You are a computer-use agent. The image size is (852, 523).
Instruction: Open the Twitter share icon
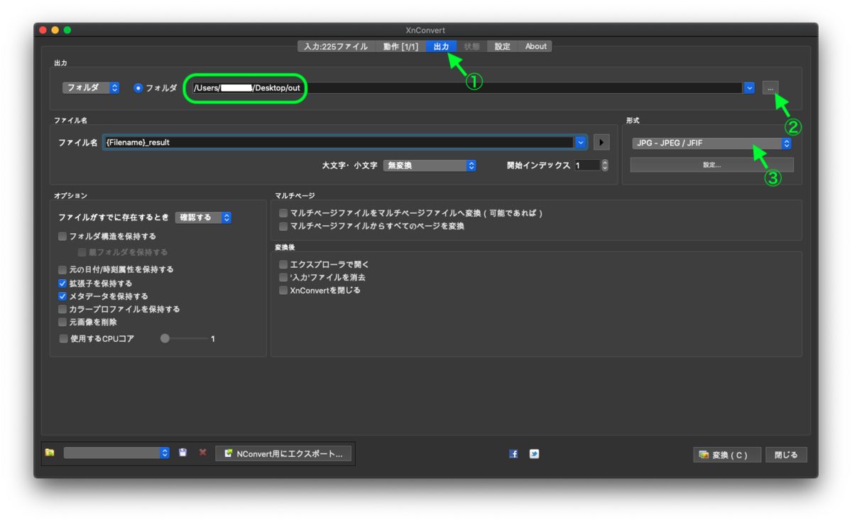click(x=534, y=454)
